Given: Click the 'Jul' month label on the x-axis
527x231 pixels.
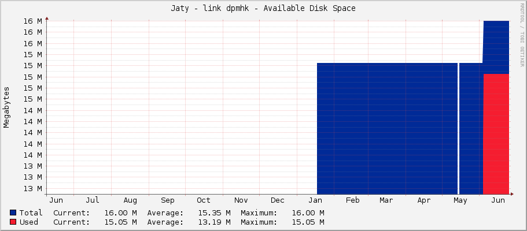Looking at the screenshot, I should click(93, 200).
